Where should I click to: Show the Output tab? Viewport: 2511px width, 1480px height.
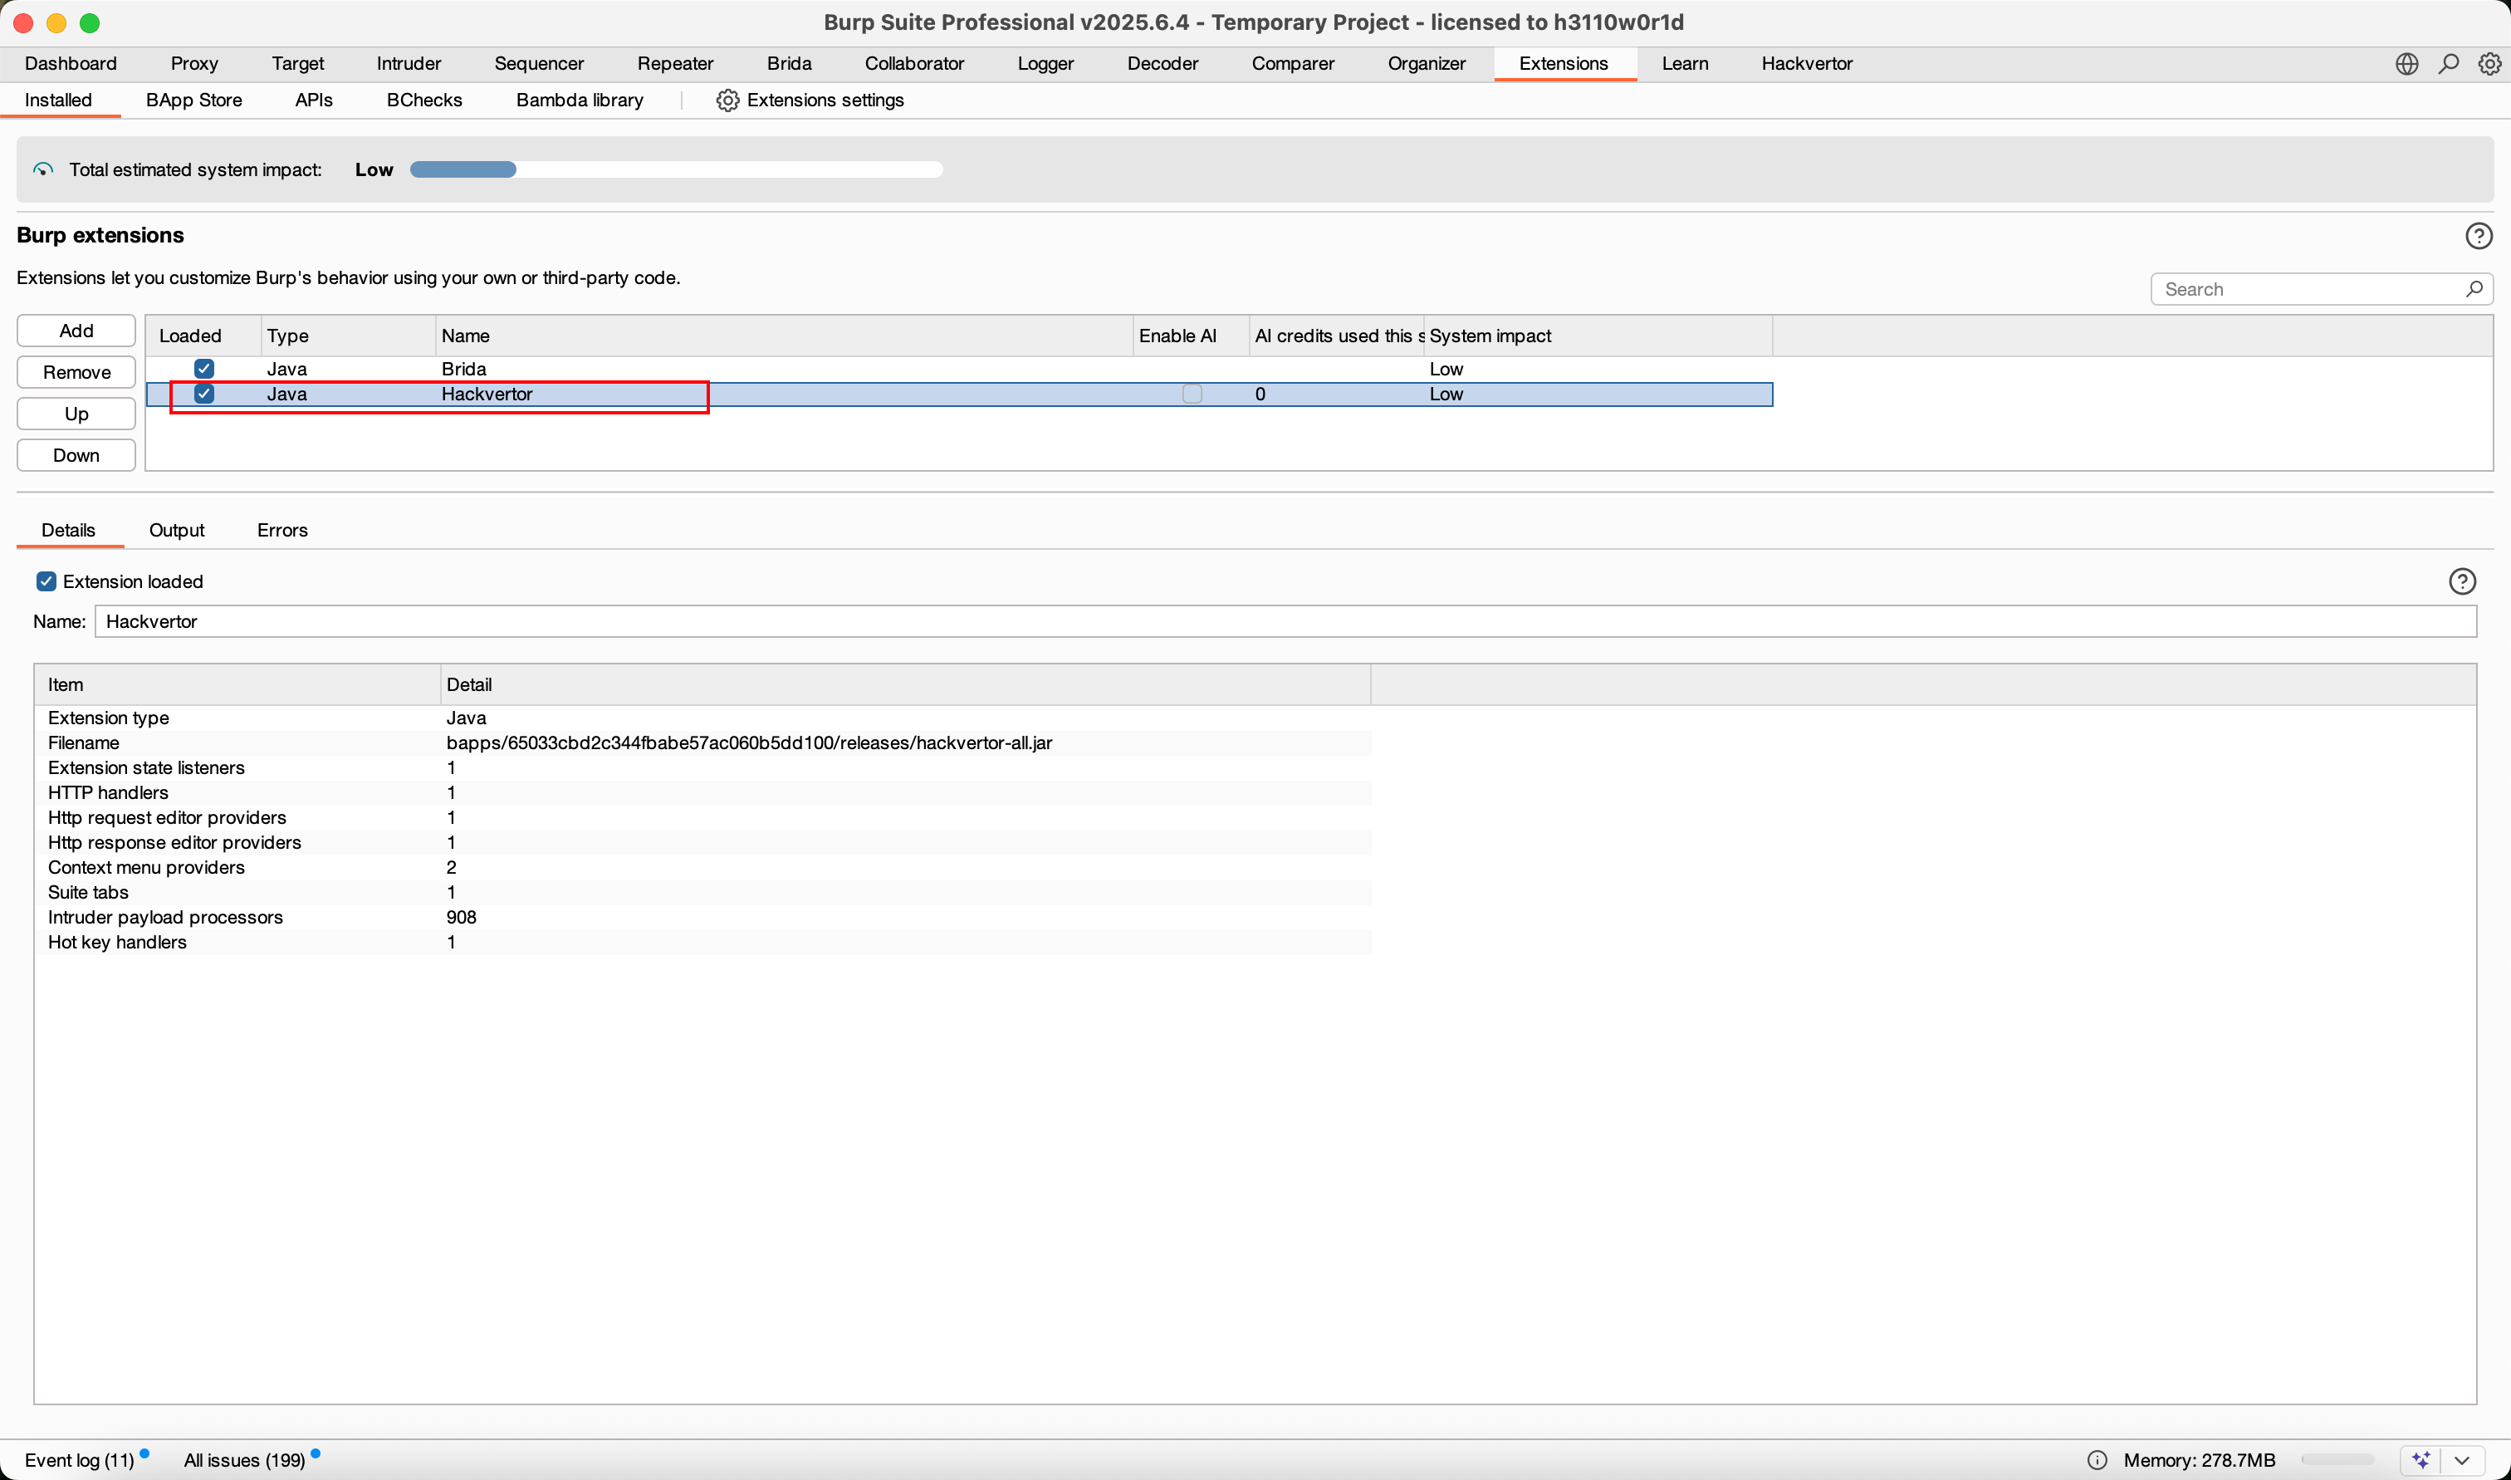point(176,531)
